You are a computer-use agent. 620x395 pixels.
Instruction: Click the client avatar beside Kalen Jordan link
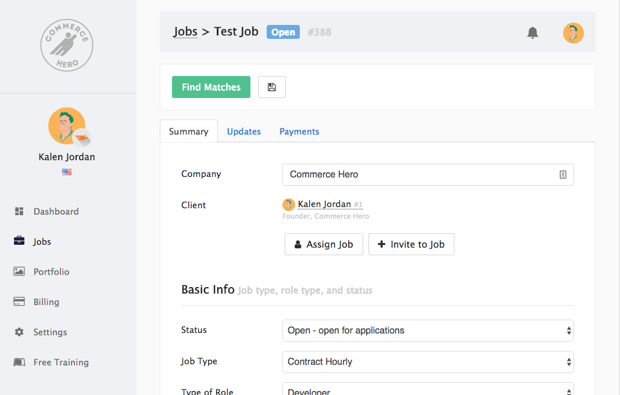coord(289,204)
